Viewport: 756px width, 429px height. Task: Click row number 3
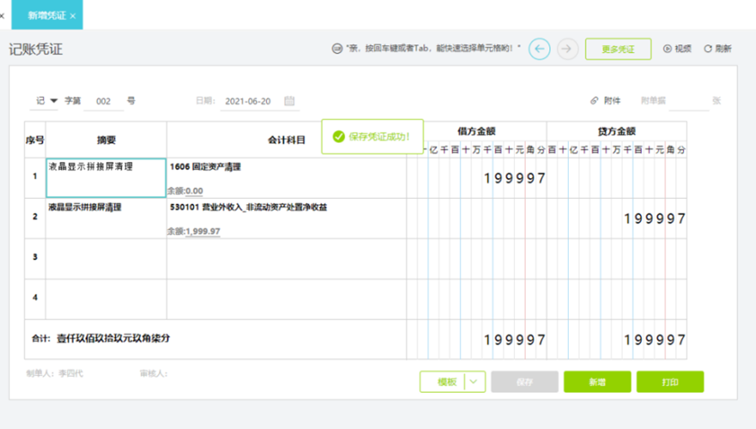point(34,257)
